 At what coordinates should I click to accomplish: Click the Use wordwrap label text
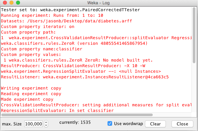click(129, 124)
